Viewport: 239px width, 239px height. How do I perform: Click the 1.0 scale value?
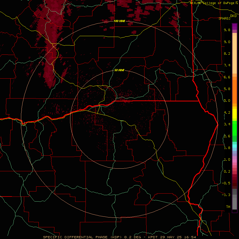pos(227,160)
